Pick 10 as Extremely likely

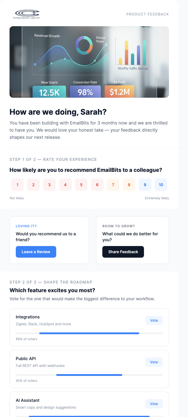tap(161, 185)
